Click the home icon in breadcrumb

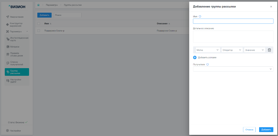(38, 5)
